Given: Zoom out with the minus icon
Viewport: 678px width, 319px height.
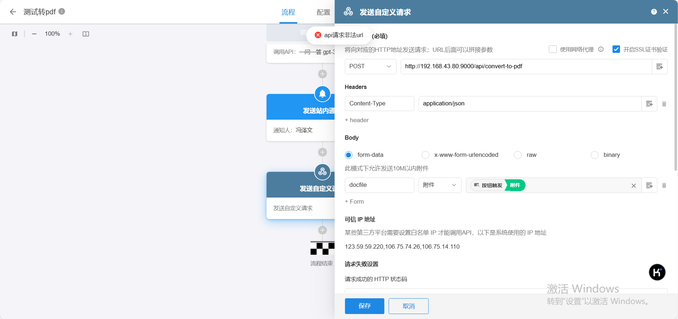Looking at the screenshot, I should (x=34, y=34).
